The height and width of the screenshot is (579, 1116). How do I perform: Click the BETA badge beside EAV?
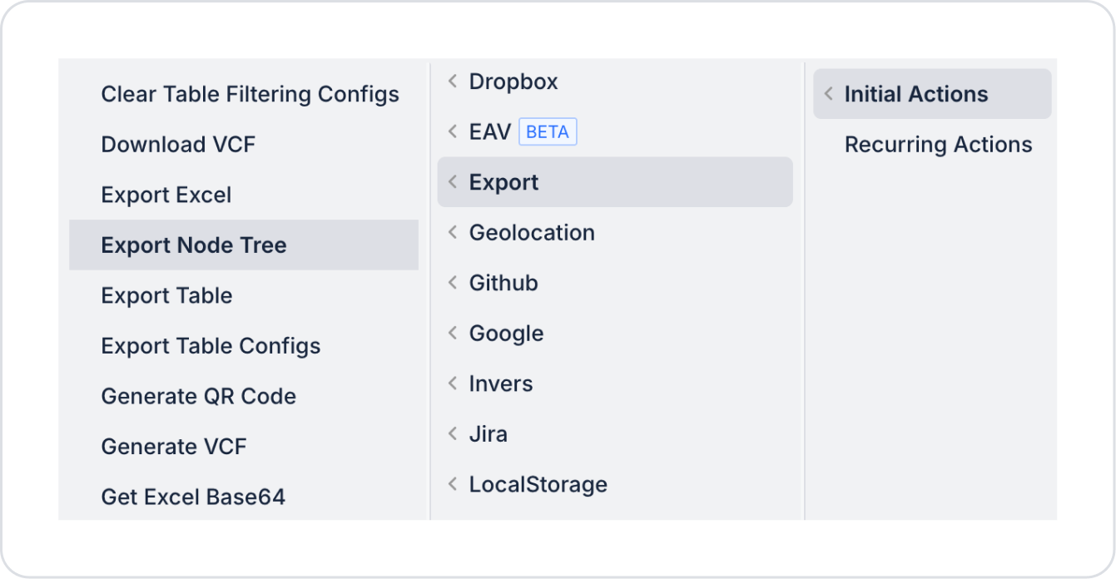point(548,132)
